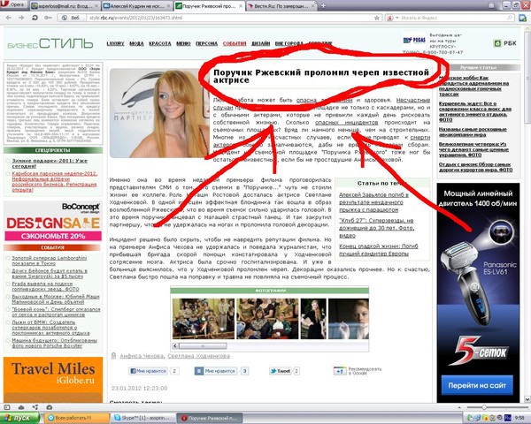Reload the page with the refresh icon
531x424 pixels.
pyautogui.click(x=35, y=18)
